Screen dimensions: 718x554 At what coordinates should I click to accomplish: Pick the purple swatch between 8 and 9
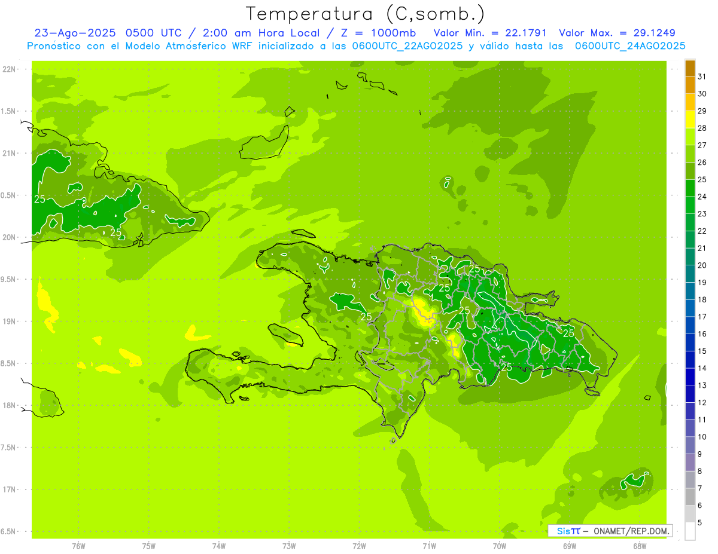tap(690, 463)
